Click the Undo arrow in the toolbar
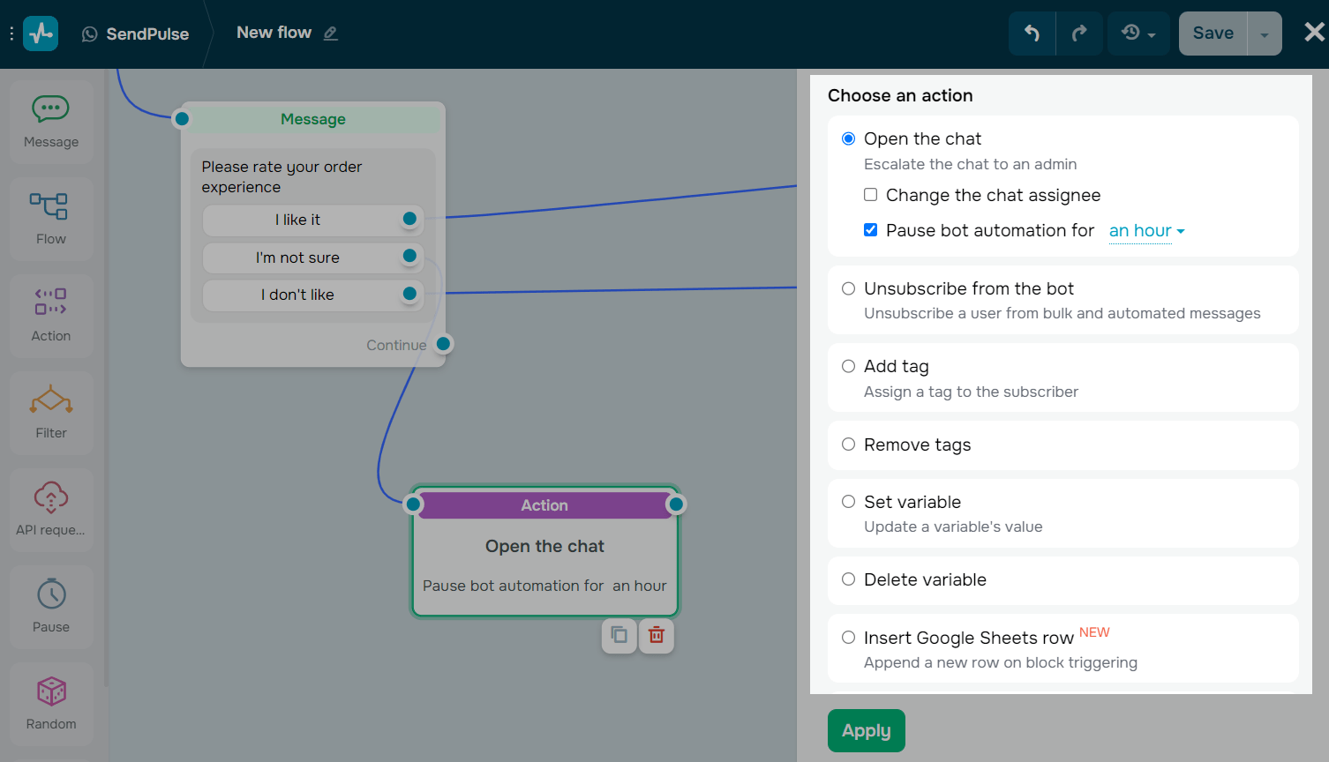 1032,33
